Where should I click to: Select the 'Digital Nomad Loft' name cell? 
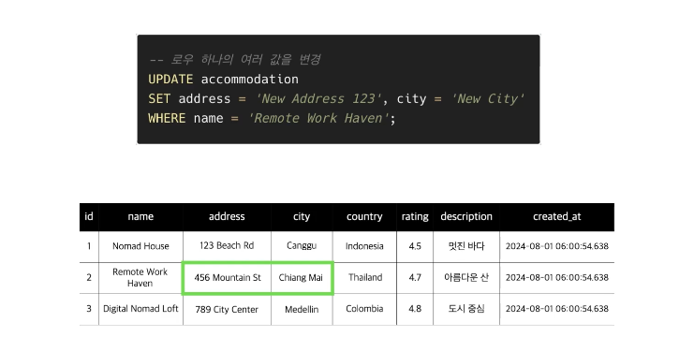click(x=140, y=309)
